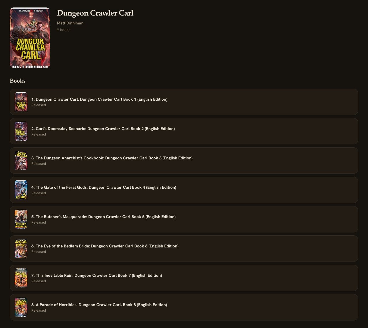Open Book 1 title Dungeon Crawler Carl
The width and height of the screenshot is (368, 328).
pos(99,100)
